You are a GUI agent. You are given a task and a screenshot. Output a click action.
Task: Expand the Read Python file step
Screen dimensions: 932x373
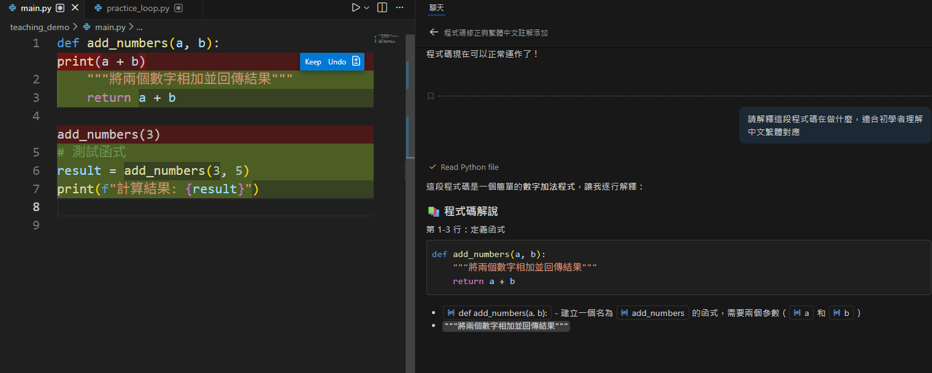pos(469,167)
